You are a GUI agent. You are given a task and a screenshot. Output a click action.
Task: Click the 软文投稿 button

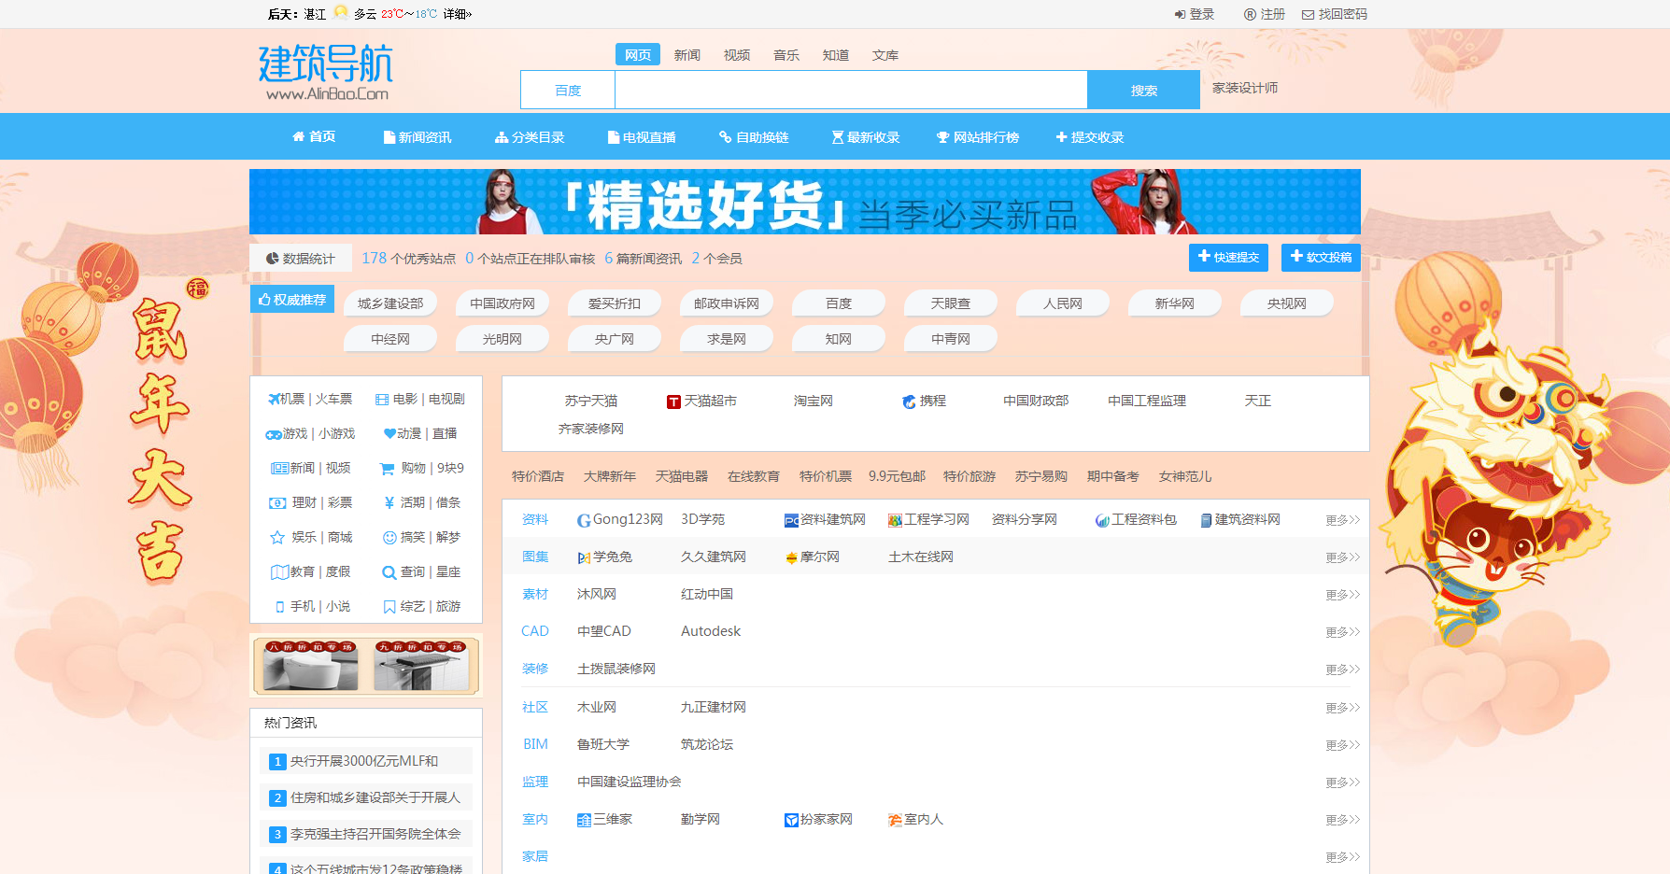1321,257
